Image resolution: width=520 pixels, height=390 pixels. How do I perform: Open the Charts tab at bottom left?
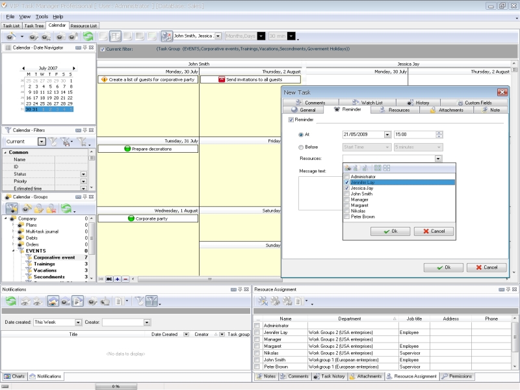(x=14, y=376)
